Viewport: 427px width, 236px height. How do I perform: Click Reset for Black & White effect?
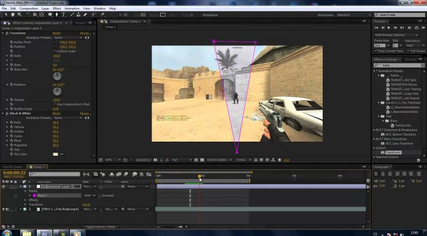(x=56, y=113)
